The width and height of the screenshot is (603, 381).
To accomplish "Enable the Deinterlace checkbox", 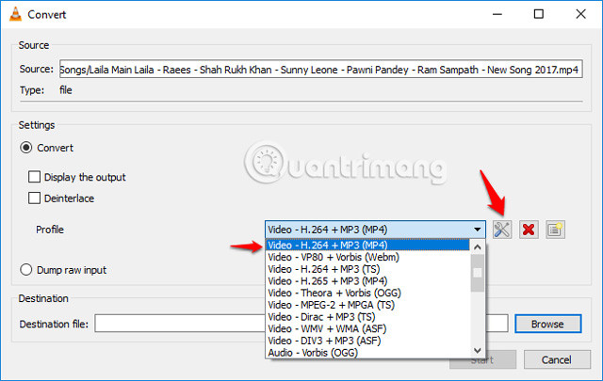I will coord(34,198).
